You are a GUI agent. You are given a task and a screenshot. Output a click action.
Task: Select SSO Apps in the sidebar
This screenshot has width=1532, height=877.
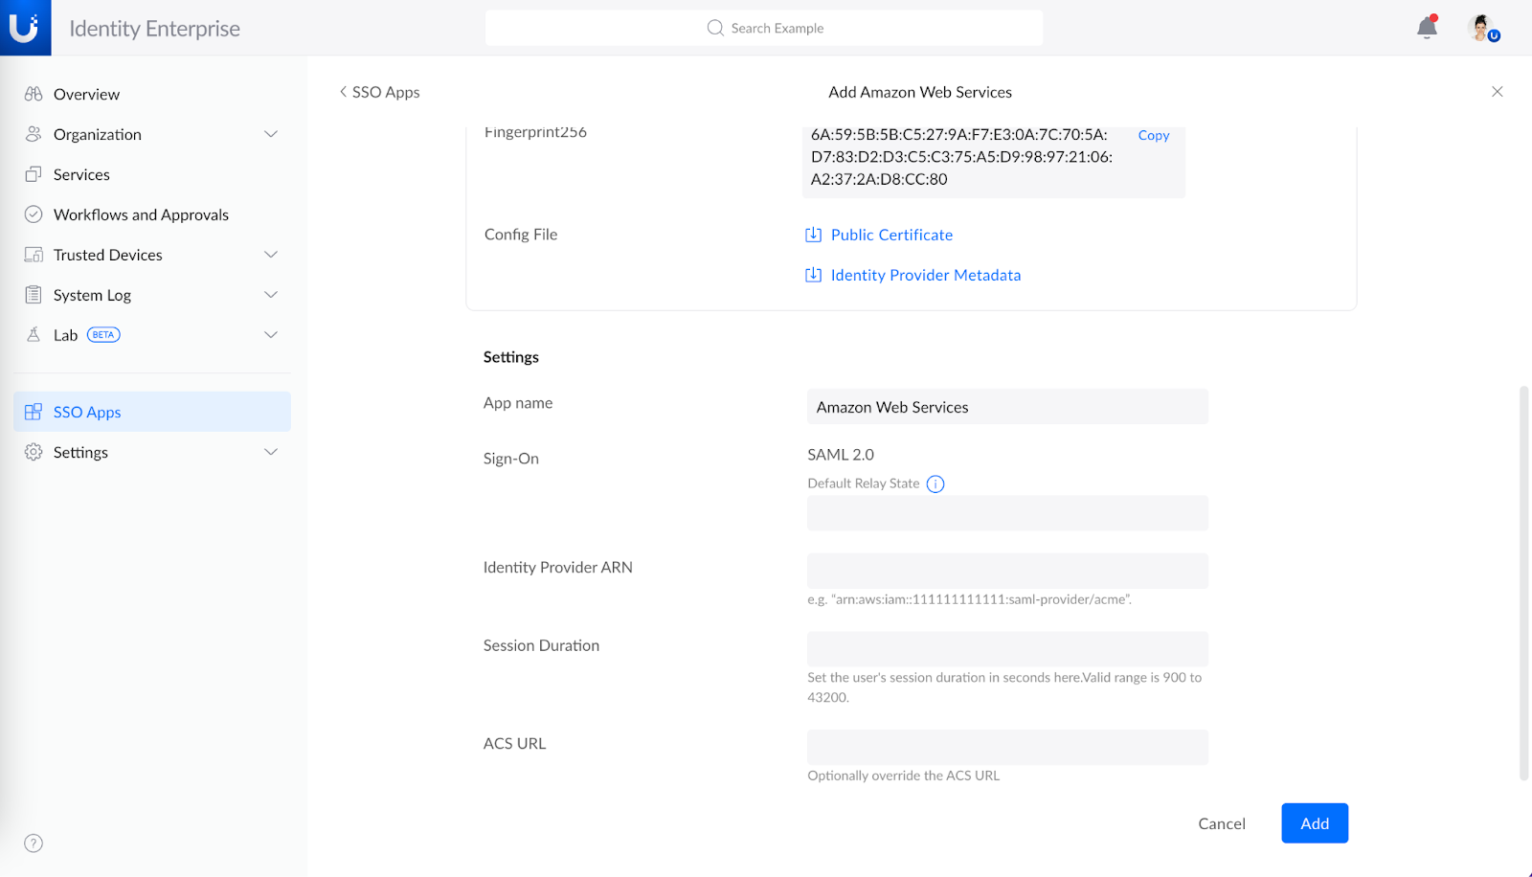tap(152, 412)
